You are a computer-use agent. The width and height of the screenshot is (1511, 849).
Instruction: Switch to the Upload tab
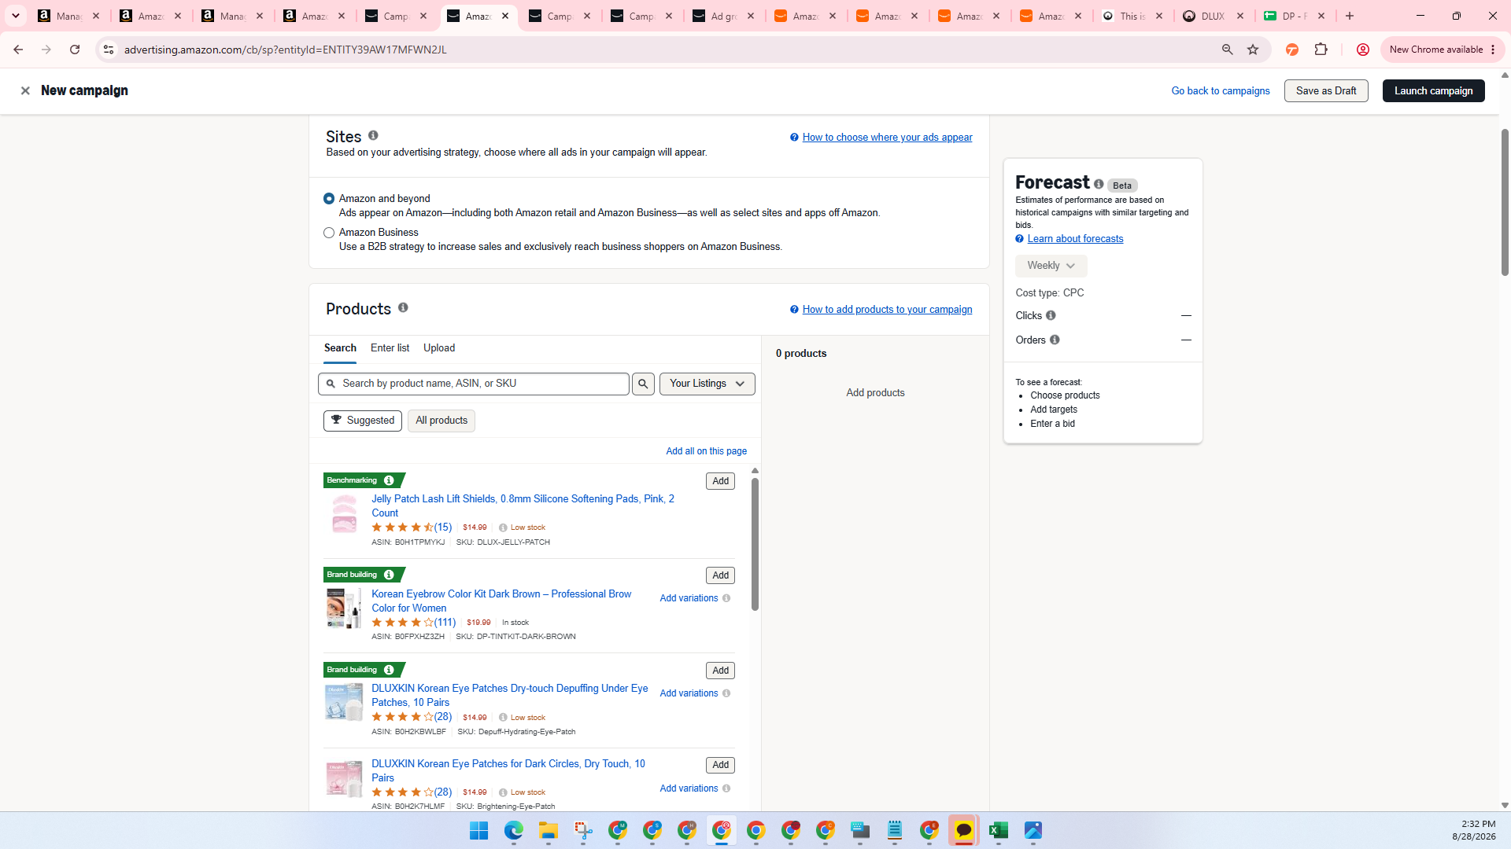[x=439, y=348]
